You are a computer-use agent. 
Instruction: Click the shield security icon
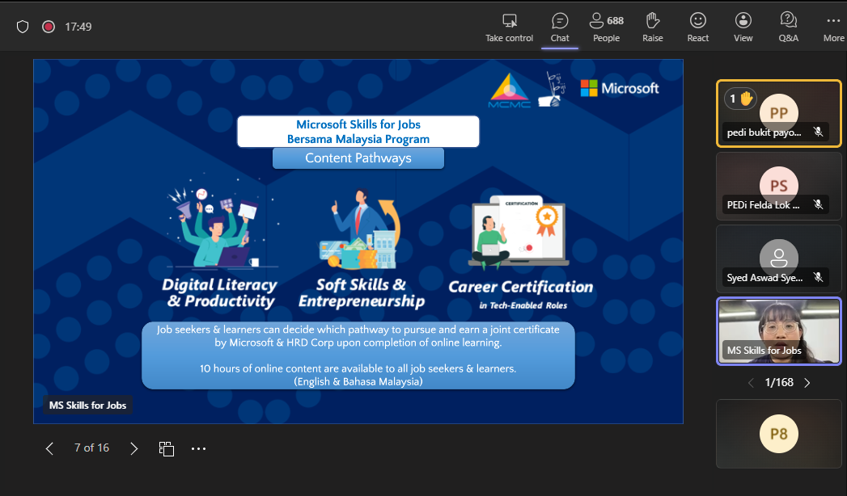click(23, 27)
